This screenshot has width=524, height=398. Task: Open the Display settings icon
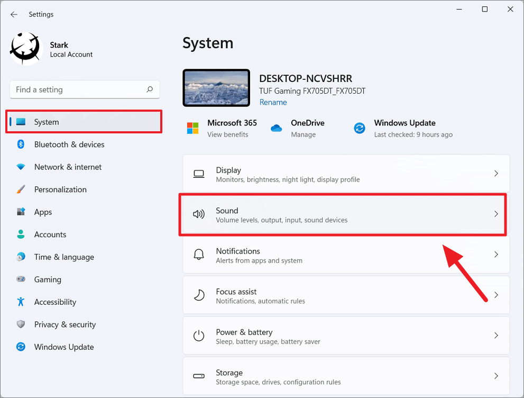coord(198,174)
